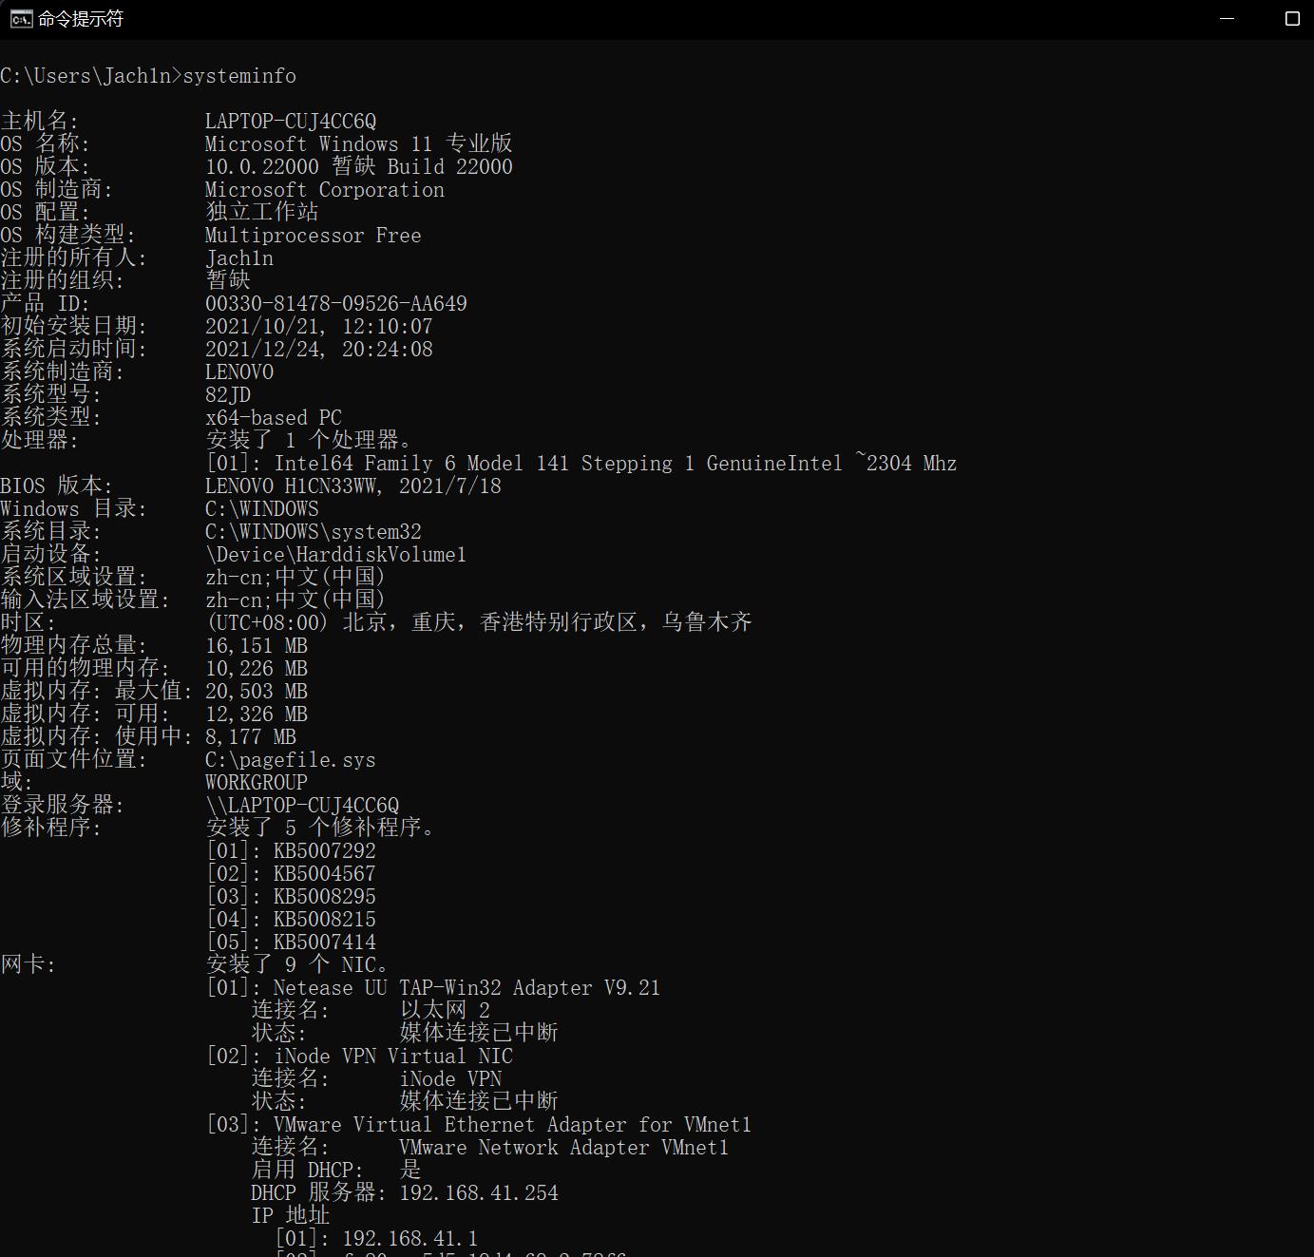Click available physical memory 10,226 MB
This screenshot has width=1314, height=1257.
click(x=257, y=669)
